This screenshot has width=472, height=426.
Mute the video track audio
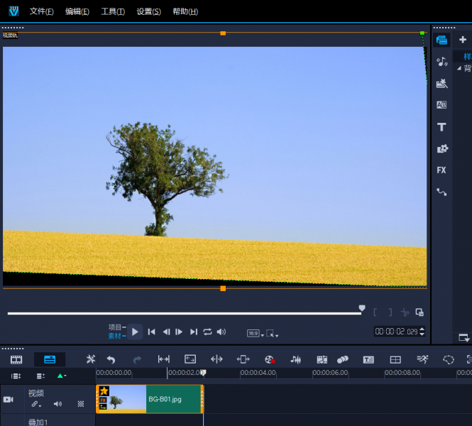pyautogui.click(x=58, y=404)
